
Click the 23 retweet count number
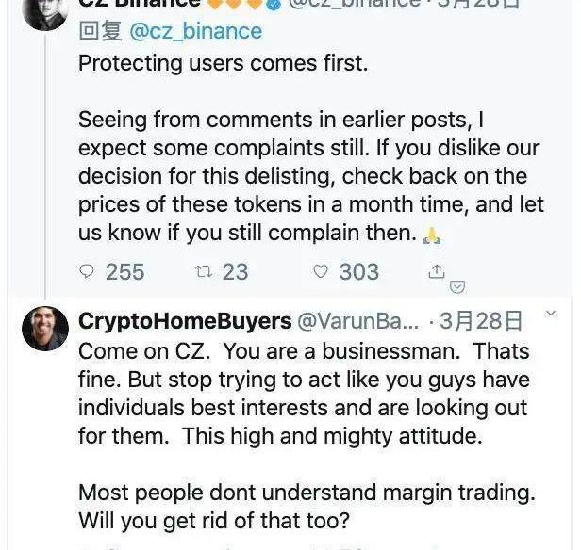(x=235, y=272)
